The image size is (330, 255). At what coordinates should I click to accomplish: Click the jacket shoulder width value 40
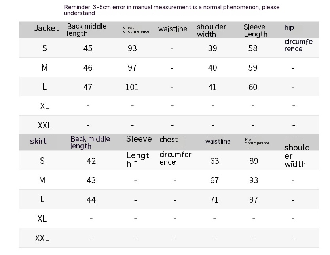pyautogui.click(x=212, y=68)
